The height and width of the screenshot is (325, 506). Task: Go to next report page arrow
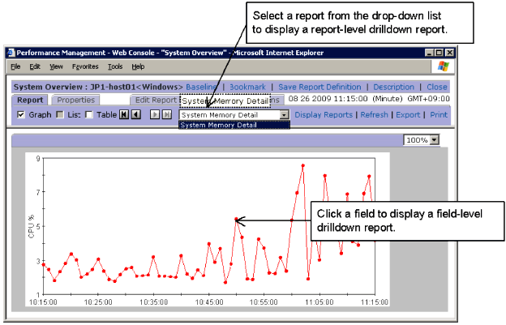(155, 114)
